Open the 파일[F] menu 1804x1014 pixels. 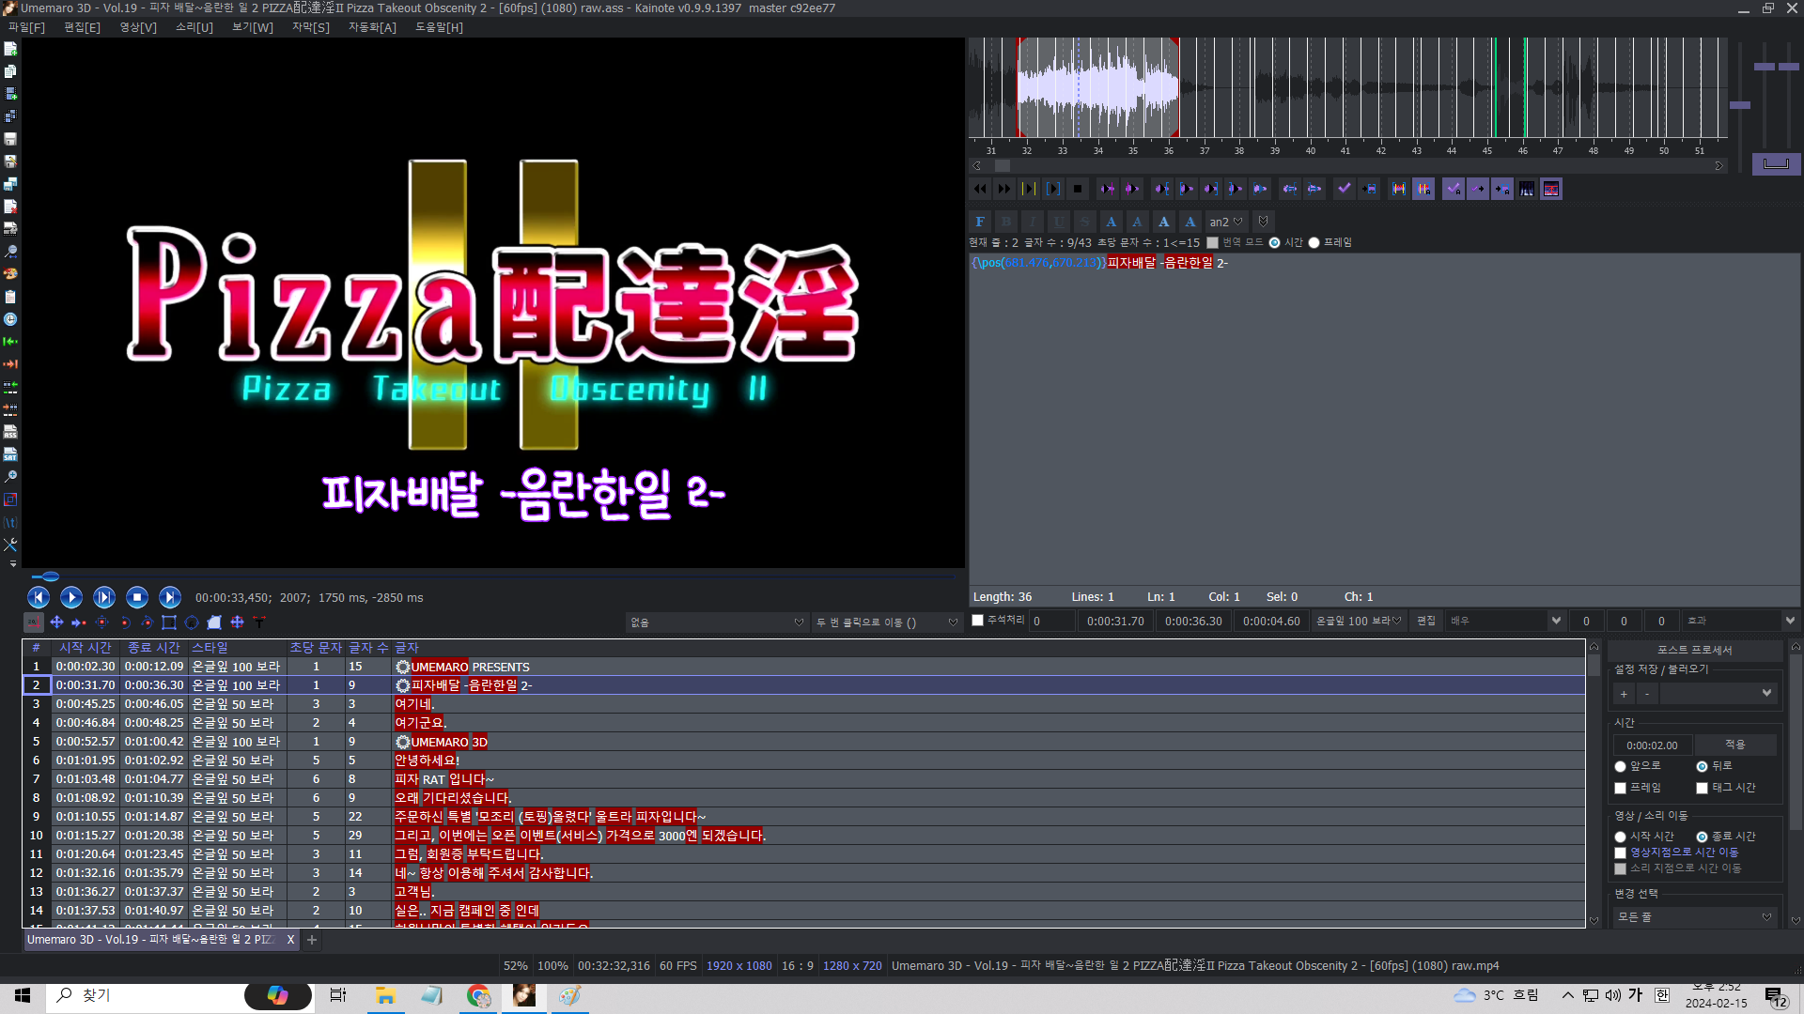pyautogui.click(x=26, y=27)
